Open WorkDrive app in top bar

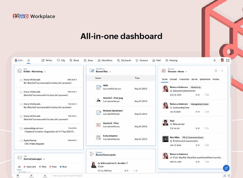coord(105,60)
